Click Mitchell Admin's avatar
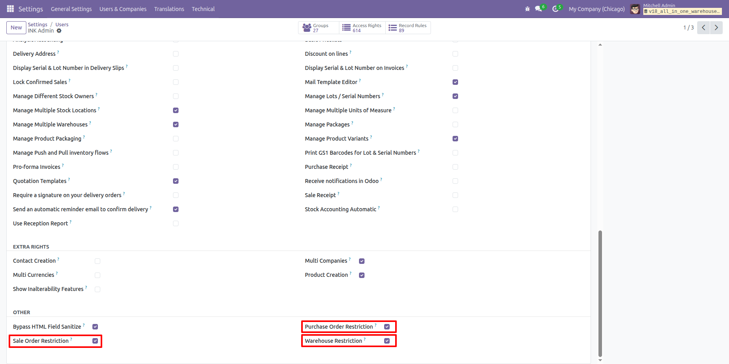Image resolution: width=729 pixels, height=364 pixels. coord(635,9)
